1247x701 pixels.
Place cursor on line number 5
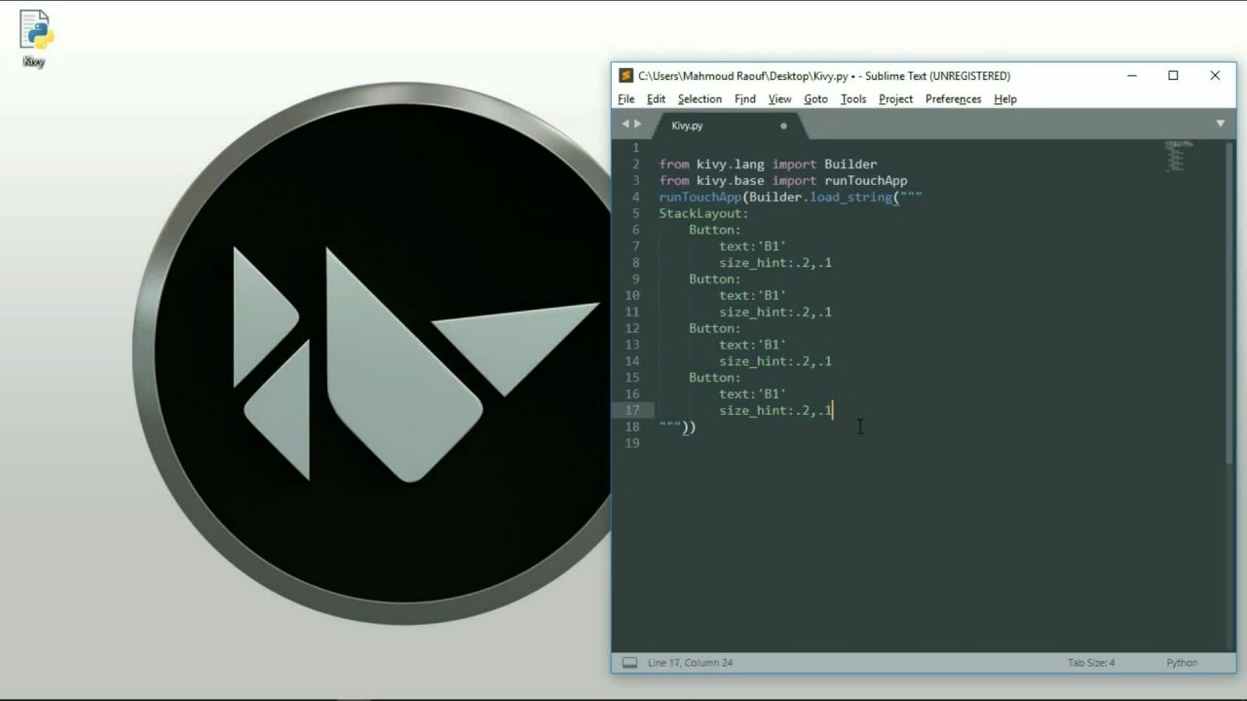tap(635, 213)
